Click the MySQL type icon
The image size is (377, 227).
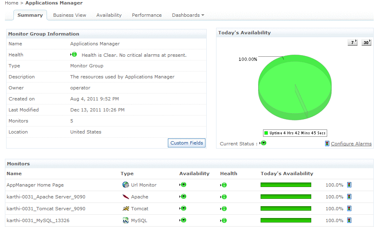click(125, 220)
